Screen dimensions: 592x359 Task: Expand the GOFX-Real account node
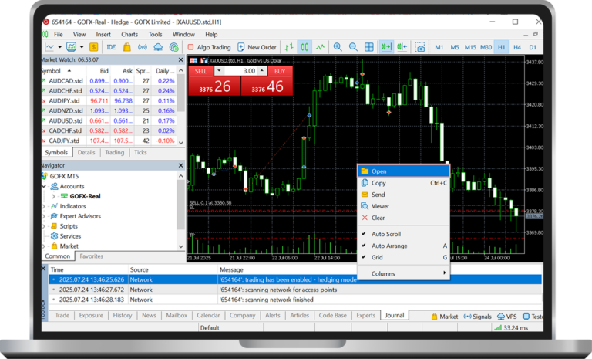[54, 196]
